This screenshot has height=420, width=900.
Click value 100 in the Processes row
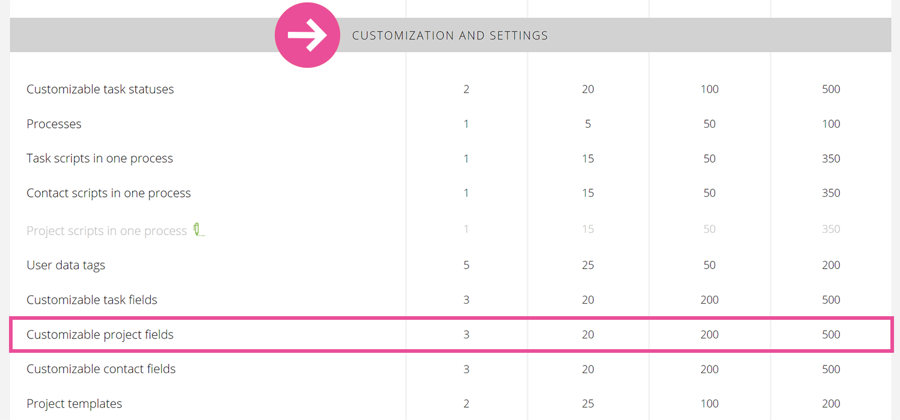[831, 124]
